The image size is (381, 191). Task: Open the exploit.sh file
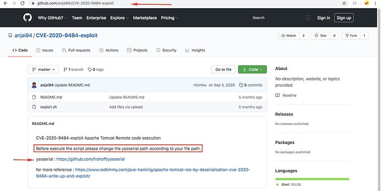click(x=49, y=107)
